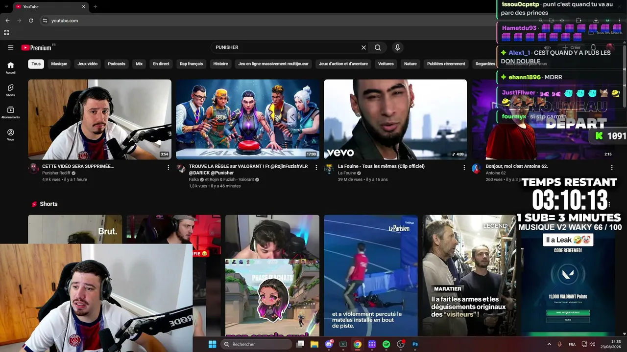
Task: Play the La Fouine vevo thumbnail
Action: tap(395, 119)
